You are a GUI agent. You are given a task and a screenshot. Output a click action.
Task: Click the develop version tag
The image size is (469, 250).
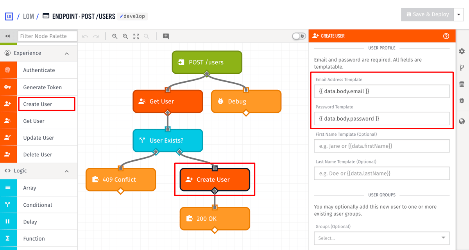point(132,16)
